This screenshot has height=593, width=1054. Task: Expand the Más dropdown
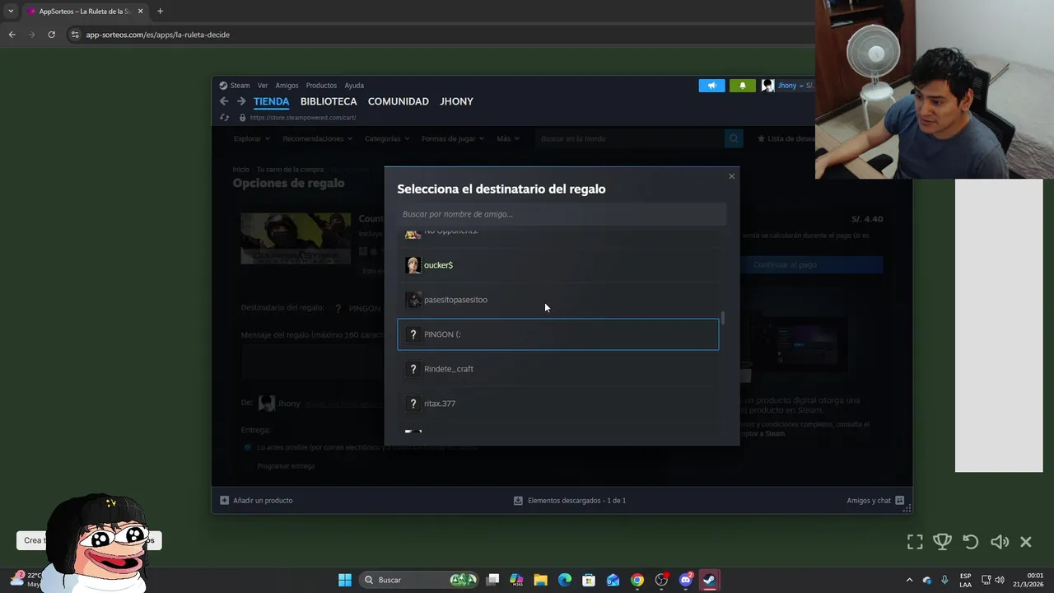508,138
